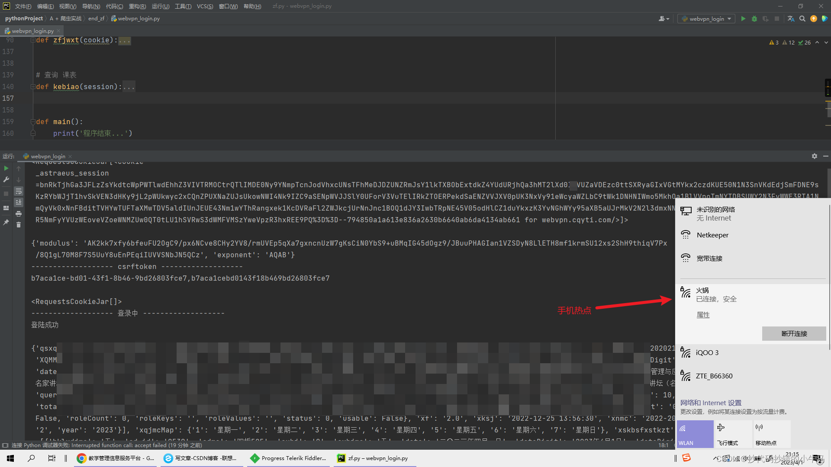Open the translation plugin icon in the toolbar
Image resolution: width=831 pixels, height=467 pixels.
pyautogui.click(x=791, y=19)
